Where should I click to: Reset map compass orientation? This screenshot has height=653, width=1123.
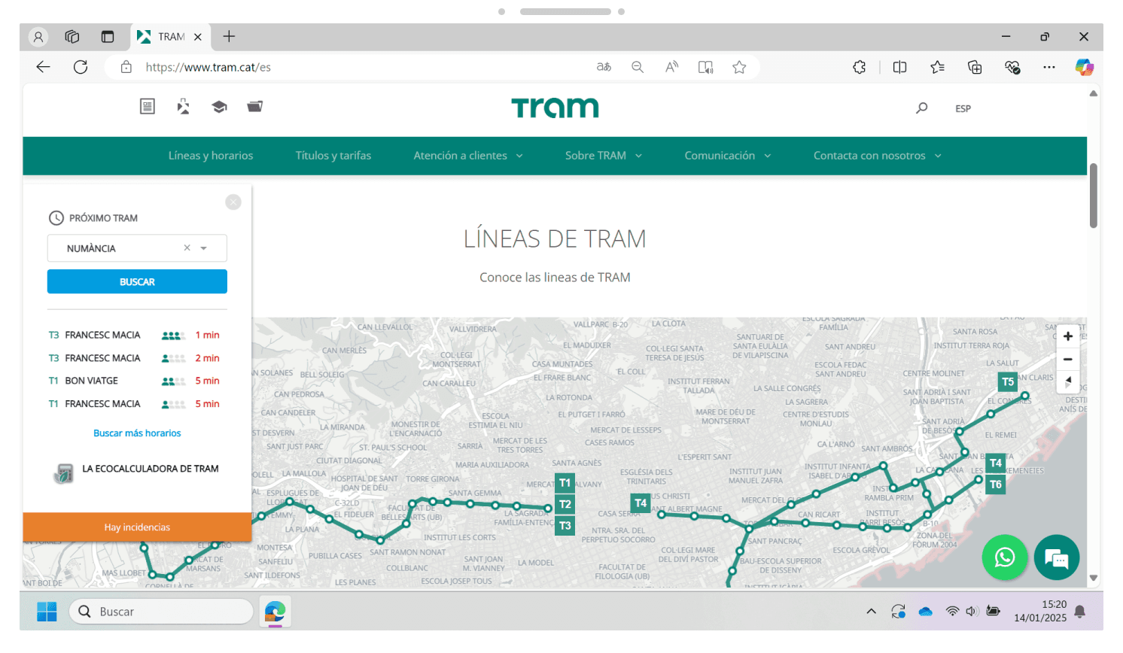coord(1067,381)
